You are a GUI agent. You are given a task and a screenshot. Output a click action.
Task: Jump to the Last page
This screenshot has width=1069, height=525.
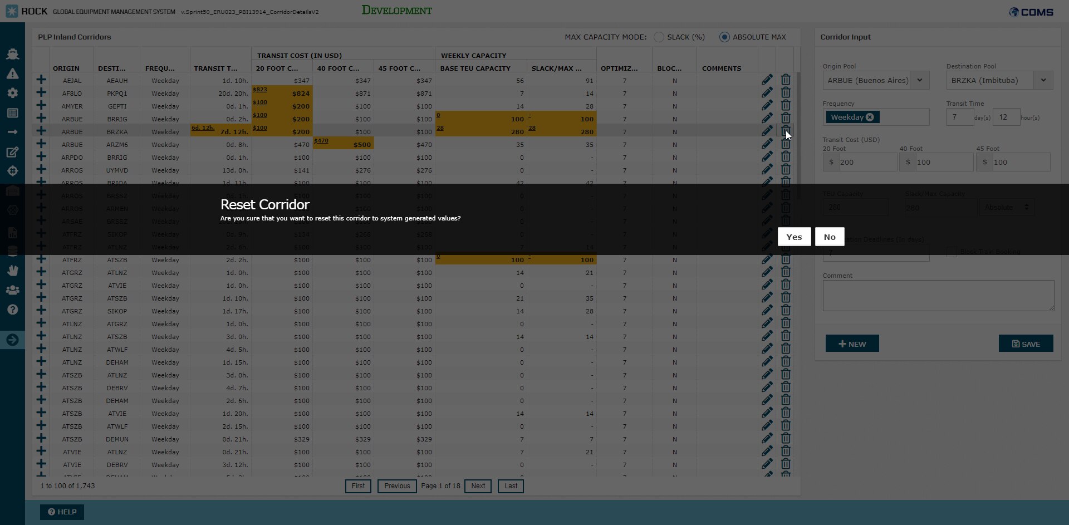(511, 486)
